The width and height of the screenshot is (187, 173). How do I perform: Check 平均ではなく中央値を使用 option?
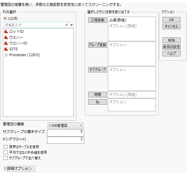6,152
